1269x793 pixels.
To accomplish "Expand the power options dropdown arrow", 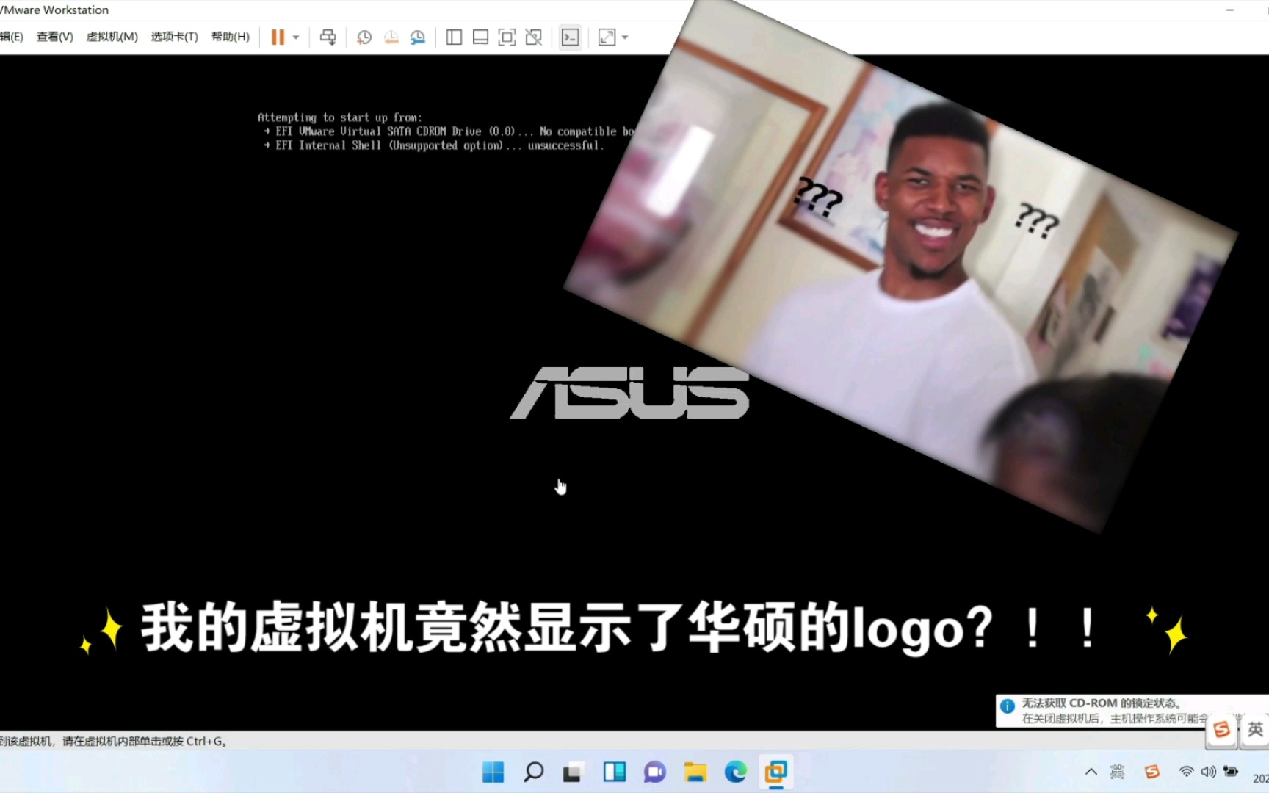I will [296, 37].
